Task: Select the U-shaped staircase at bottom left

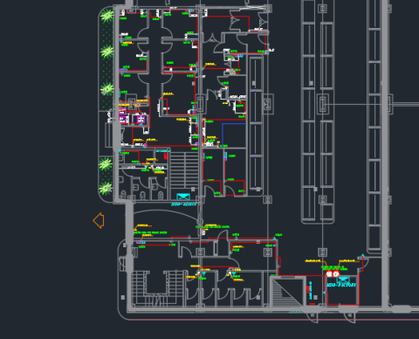Action: coord(157,287)
